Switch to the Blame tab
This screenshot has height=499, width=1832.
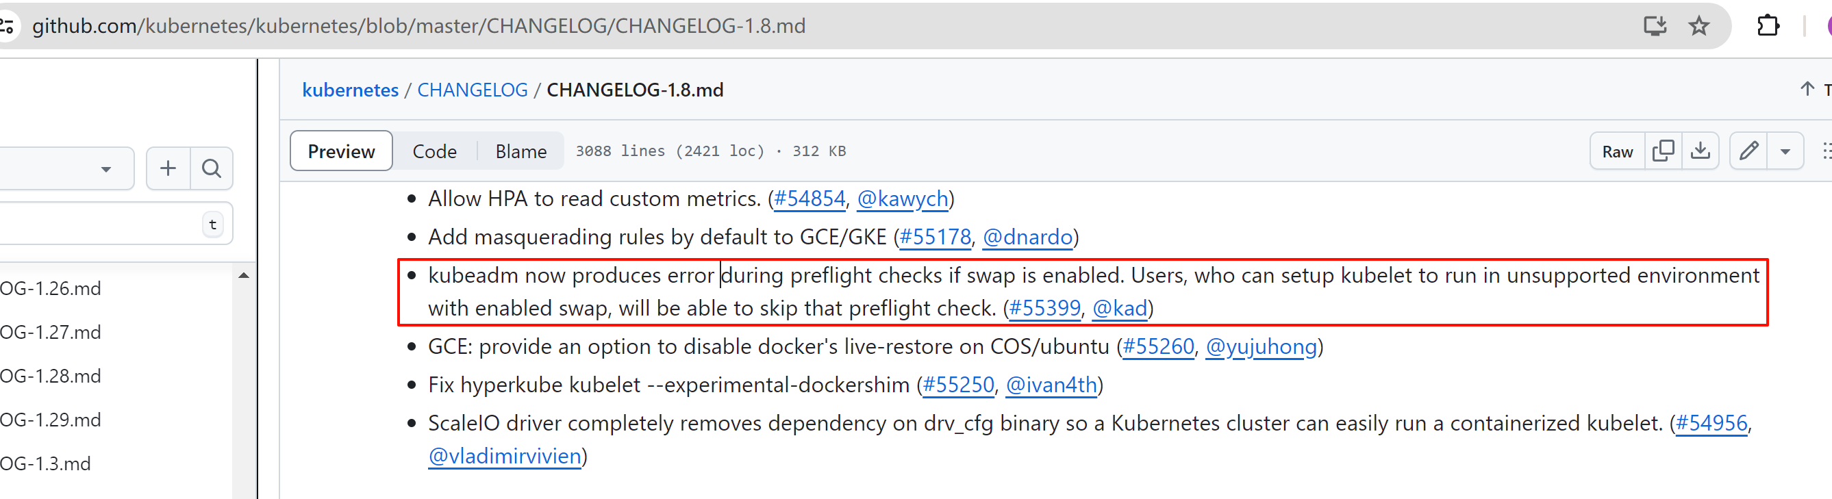click(520, 151)
